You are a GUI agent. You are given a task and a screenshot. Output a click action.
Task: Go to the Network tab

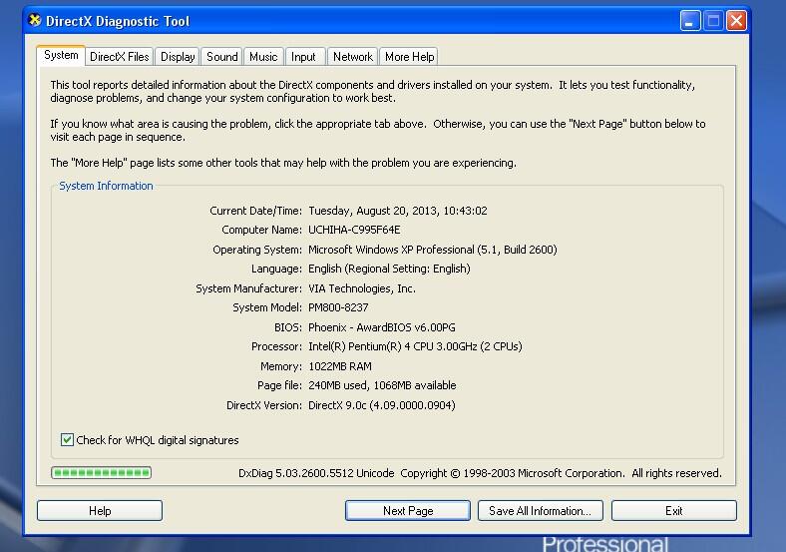point(353,57)
